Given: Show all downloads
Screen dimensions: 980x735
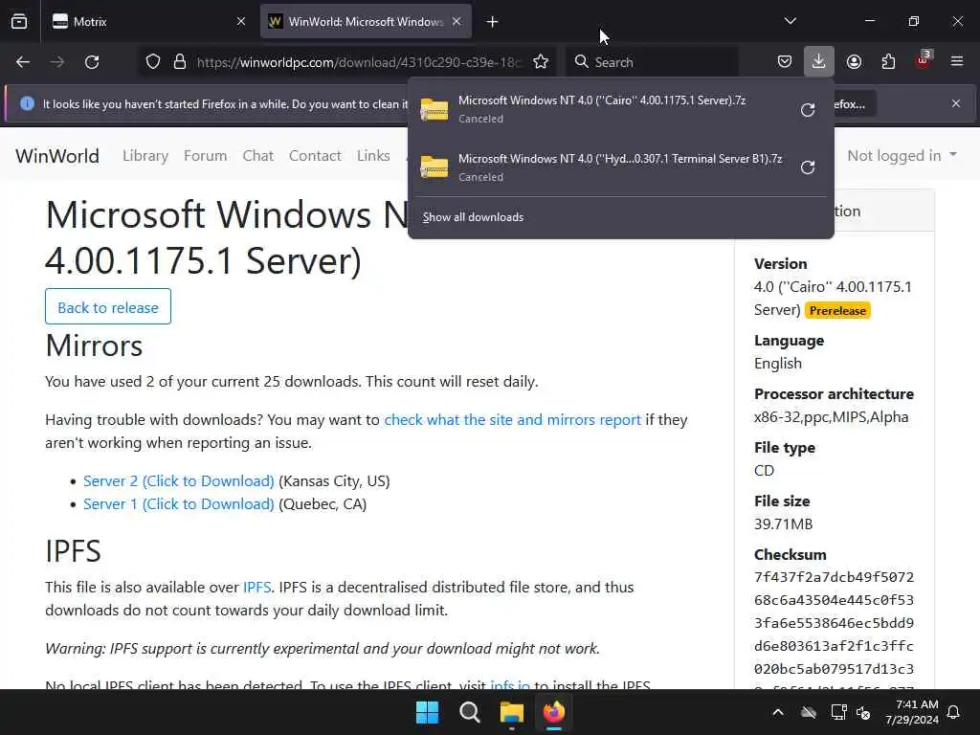Looking at the screenshot, I should pos(473,217).
